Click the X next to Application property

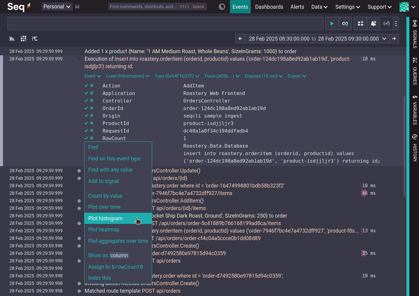pos(92,93)
